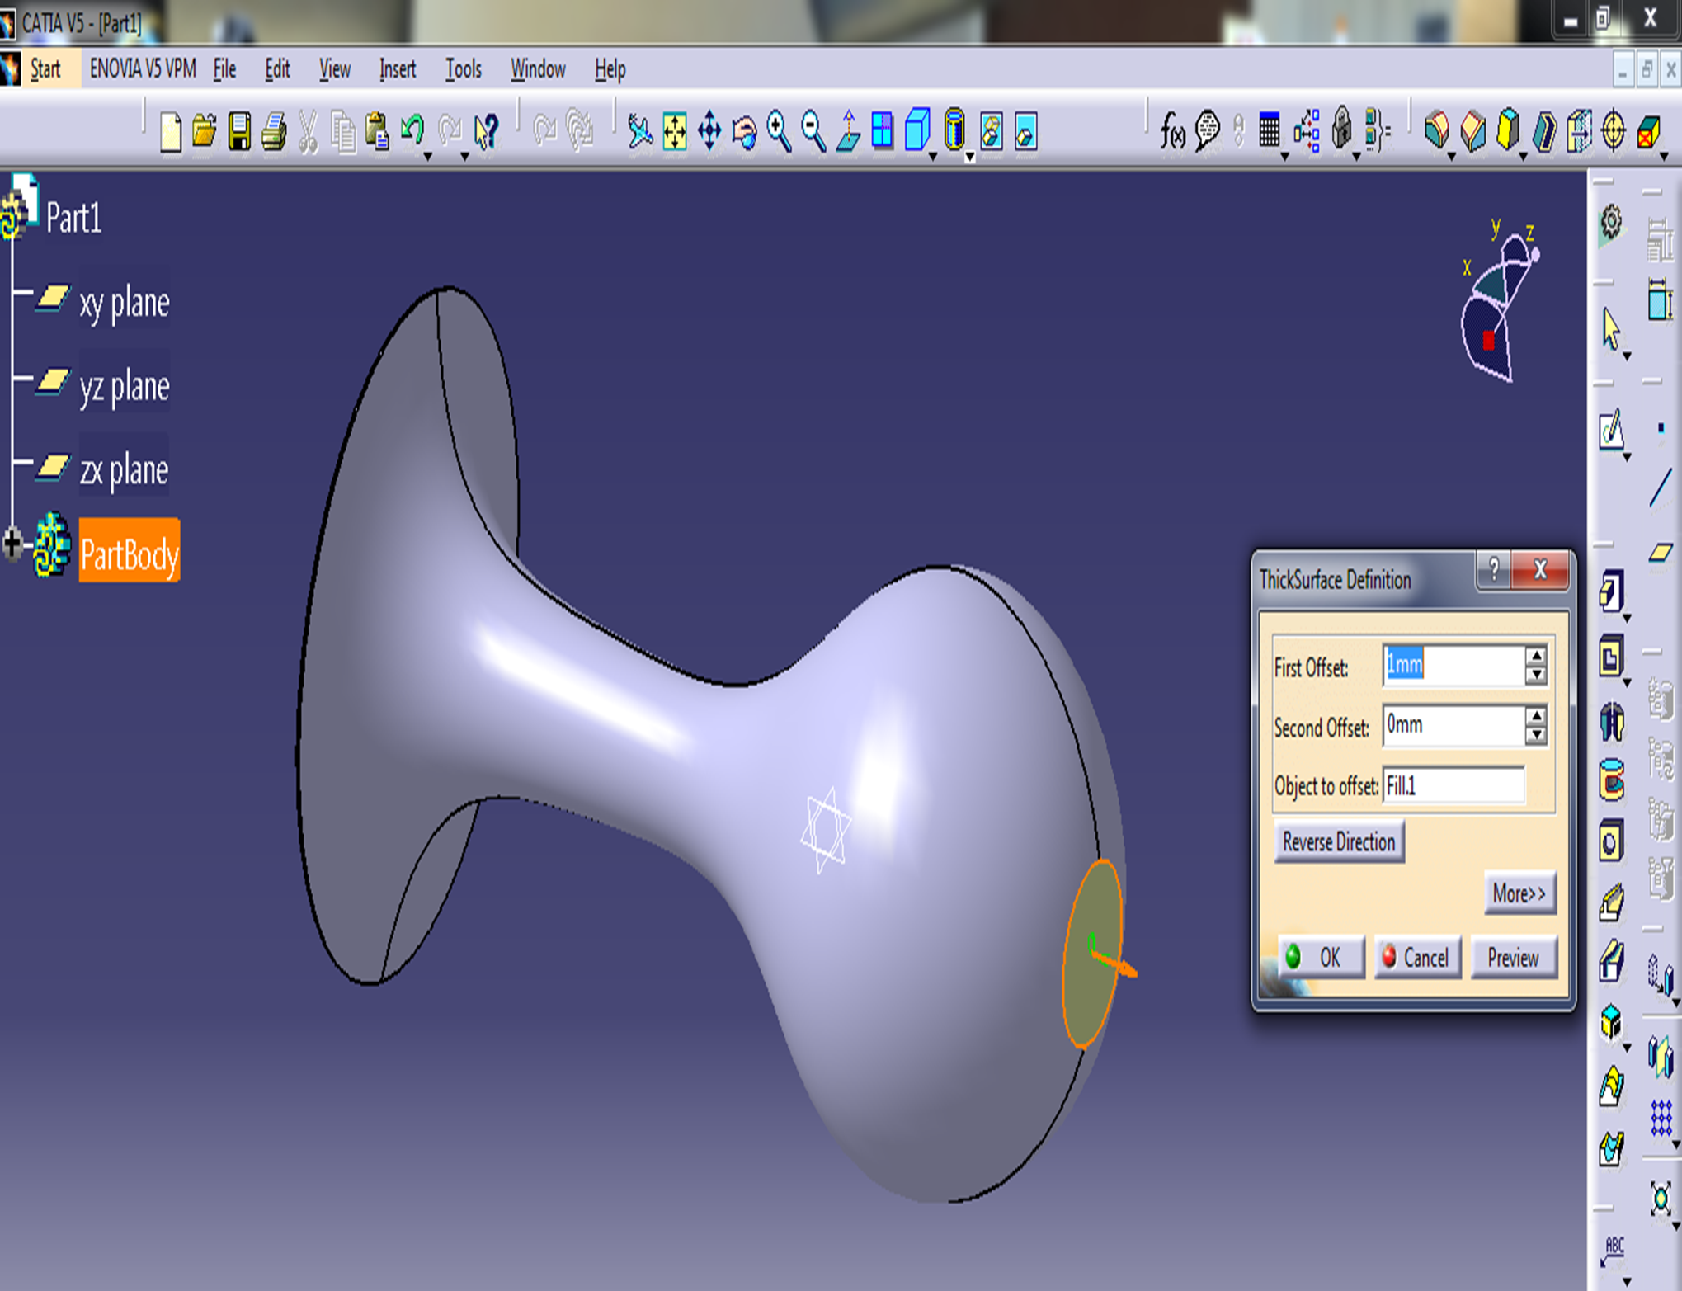The height and width of the screenshot is (1291, 1682).
Task: Open the view mode cube dropdown arrow
Action: tap(933, 156)
